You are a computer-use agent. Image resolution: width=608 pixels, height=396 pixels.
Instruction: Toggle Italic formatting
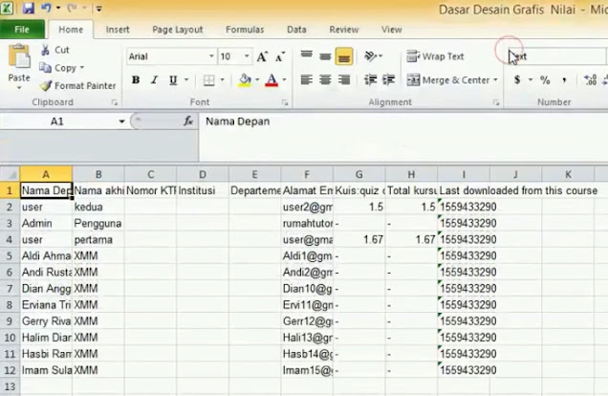154,80
